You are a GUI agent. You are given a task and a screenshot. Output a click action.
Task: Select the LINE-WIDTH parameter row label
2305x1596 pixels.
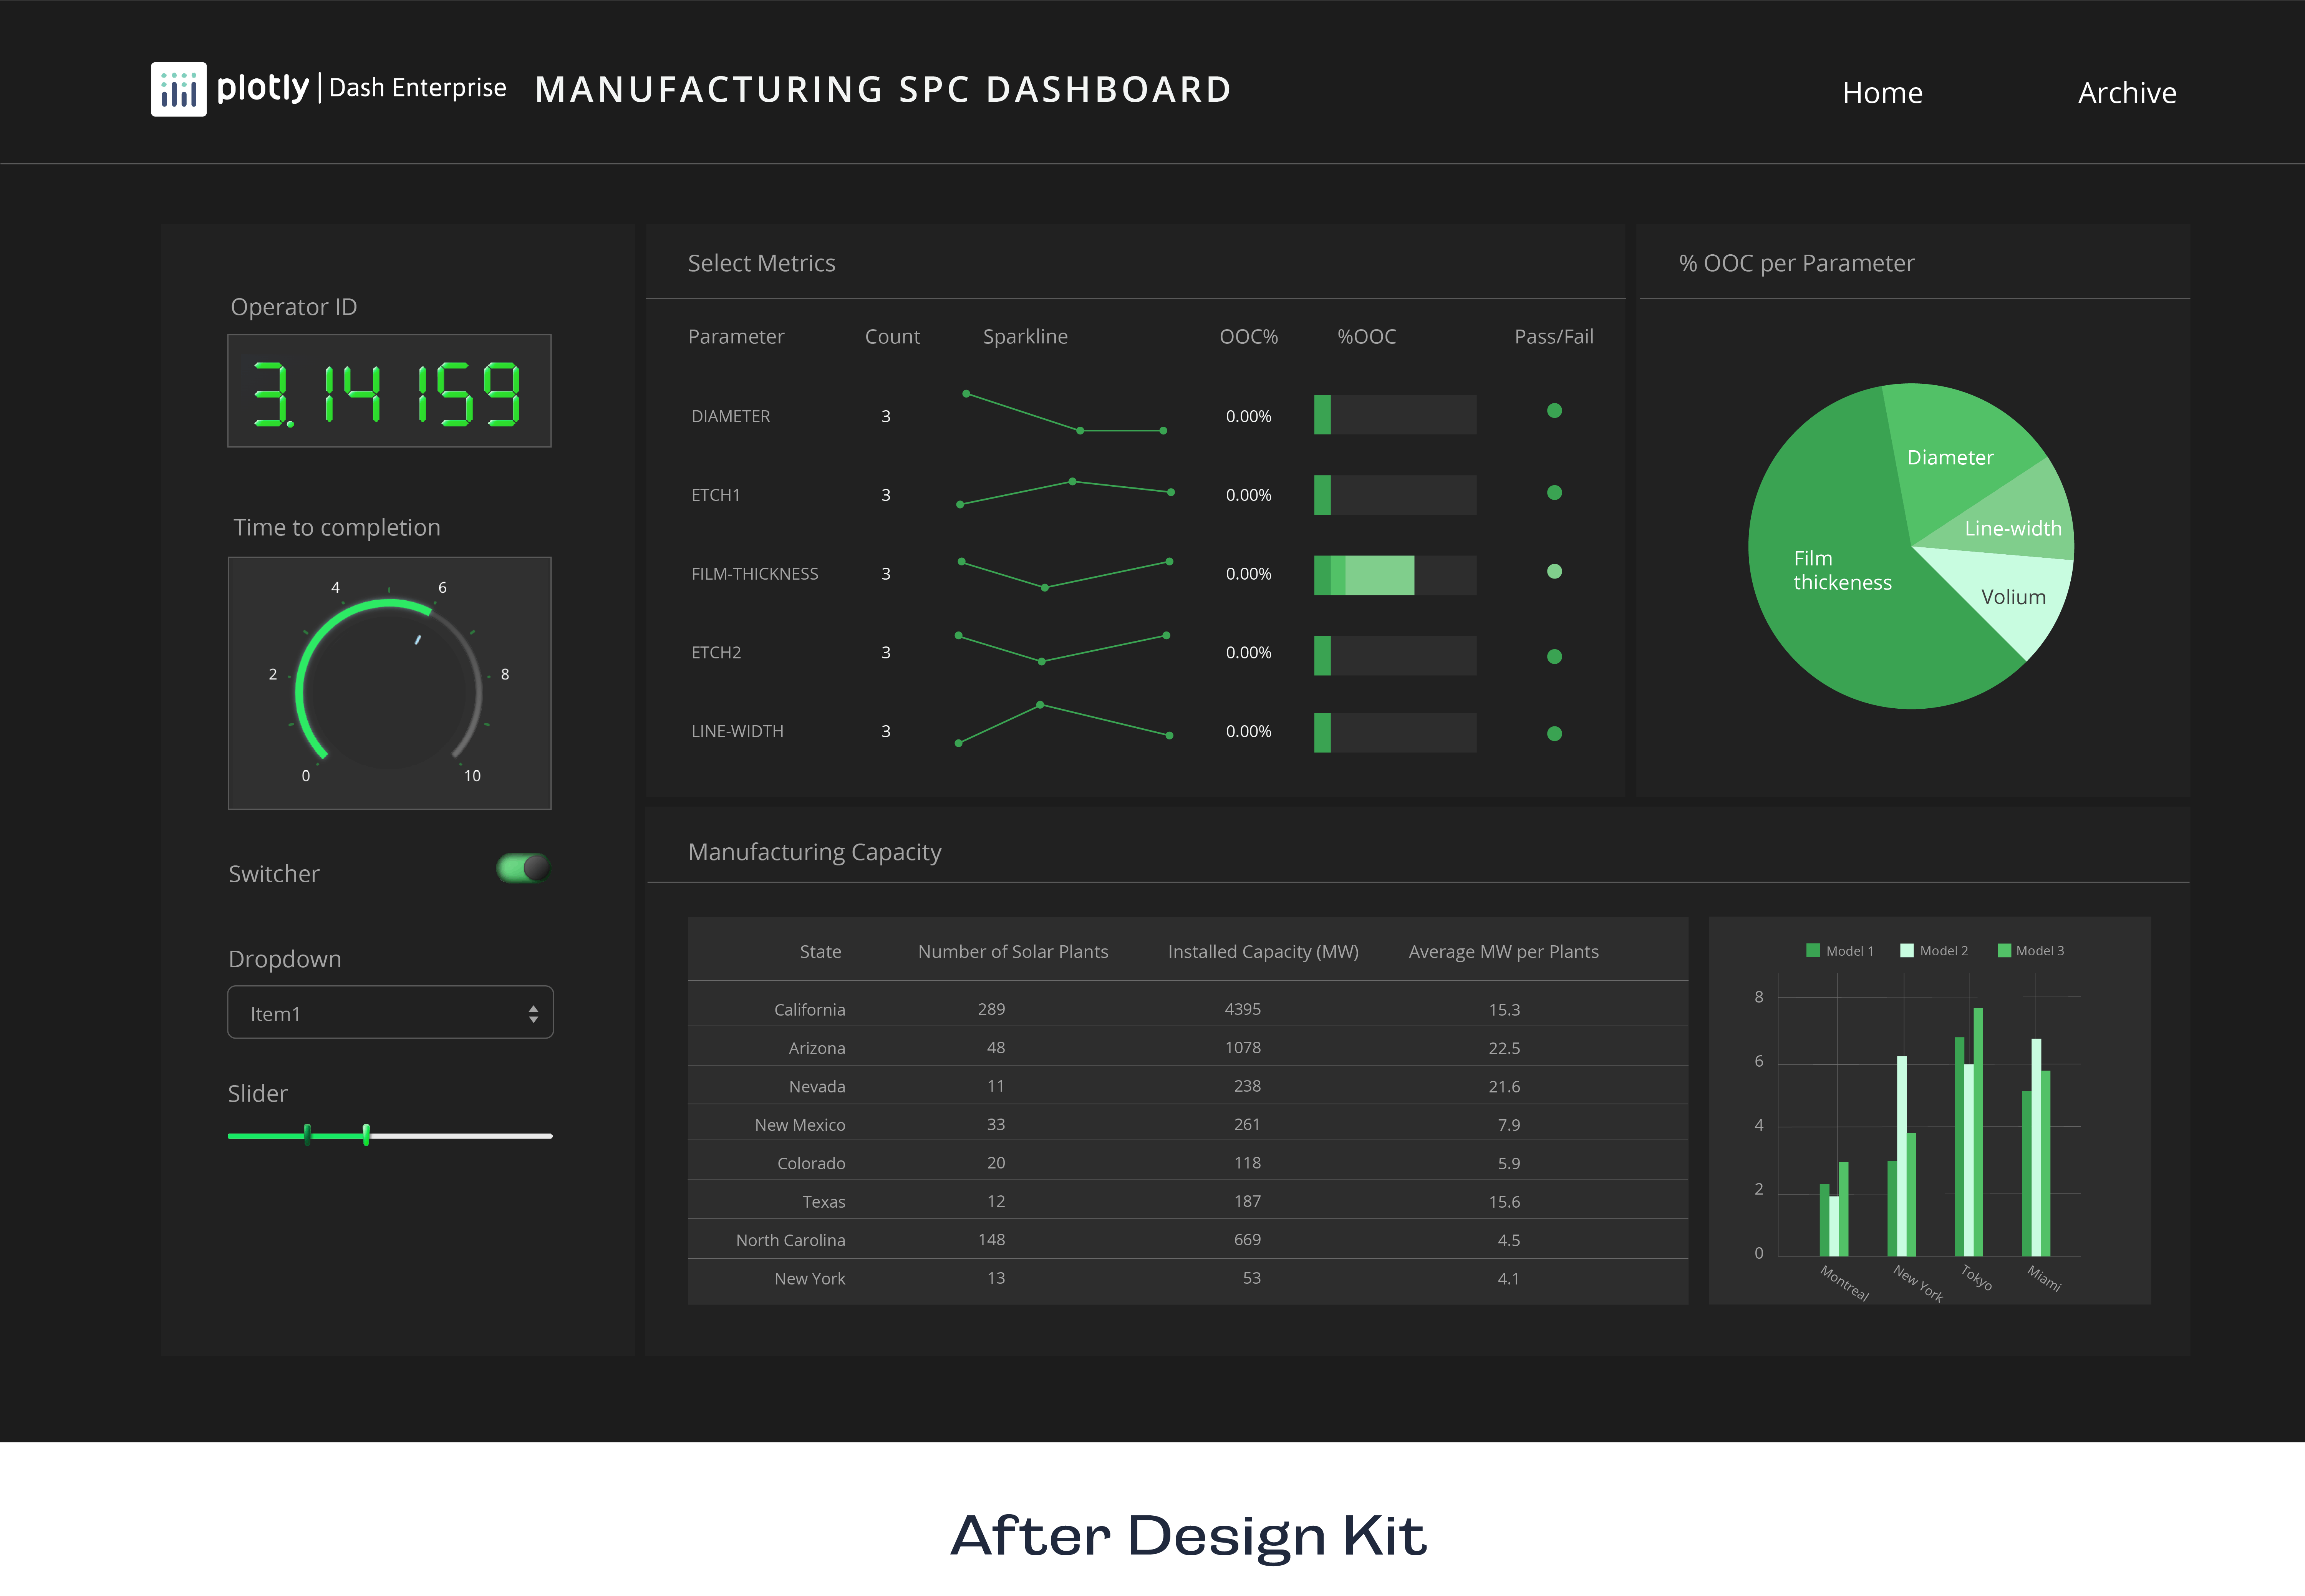point(738,732)
